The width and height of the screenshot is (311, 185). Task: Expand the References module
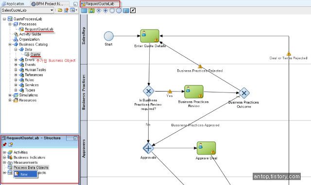pyautogui.click(x=16, y=75)
